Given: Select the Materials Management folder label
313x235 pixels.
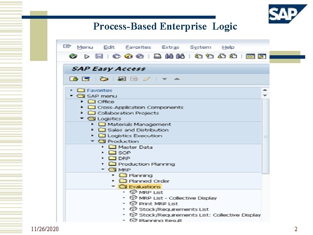Looking at the screenshot, I should pos(140,124).
